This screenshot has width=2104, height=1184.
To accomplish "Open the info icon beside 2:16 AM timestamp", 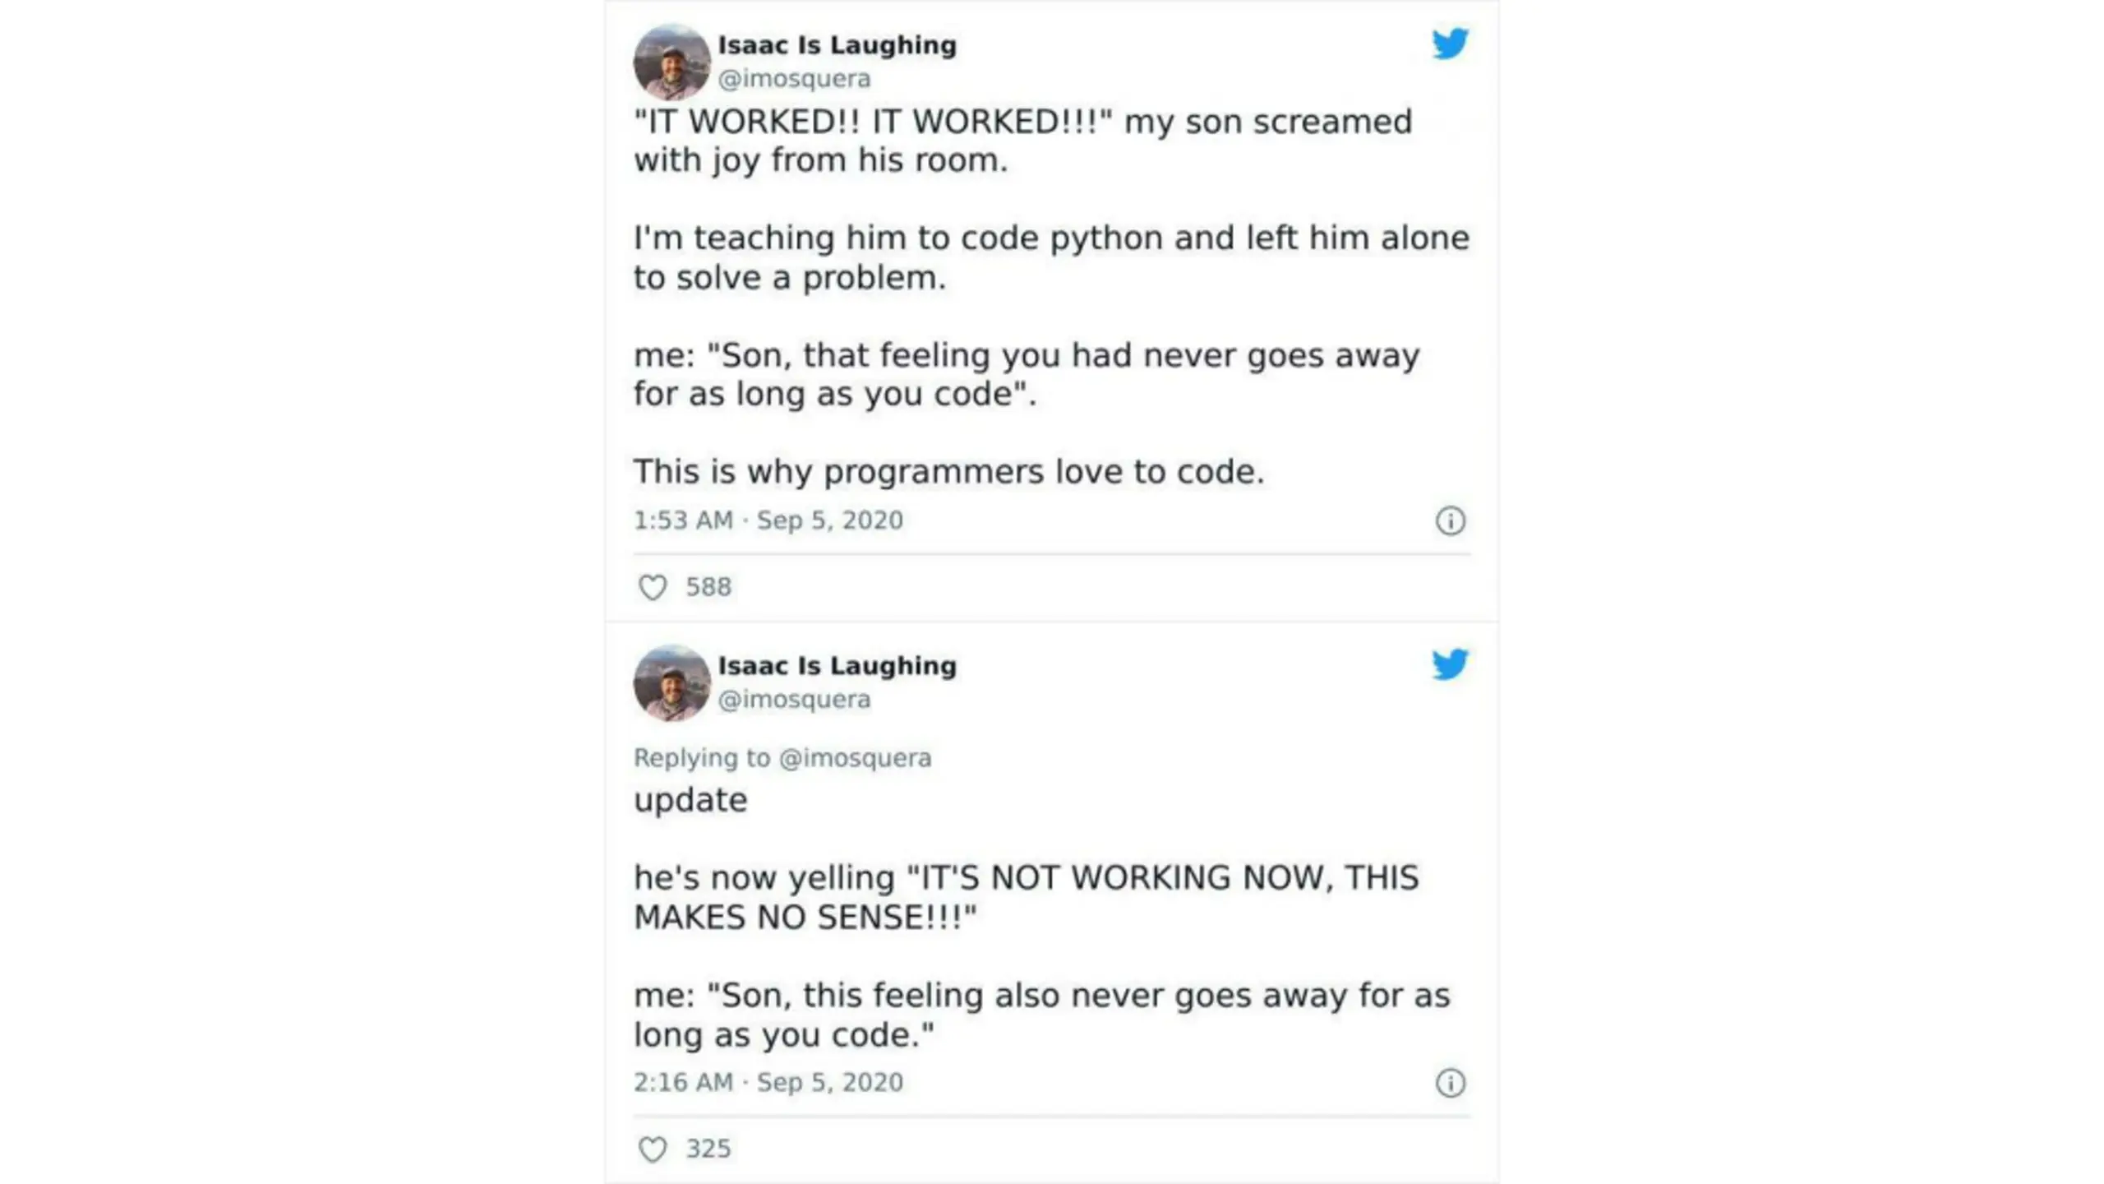I will (x=1450, y=1083).
